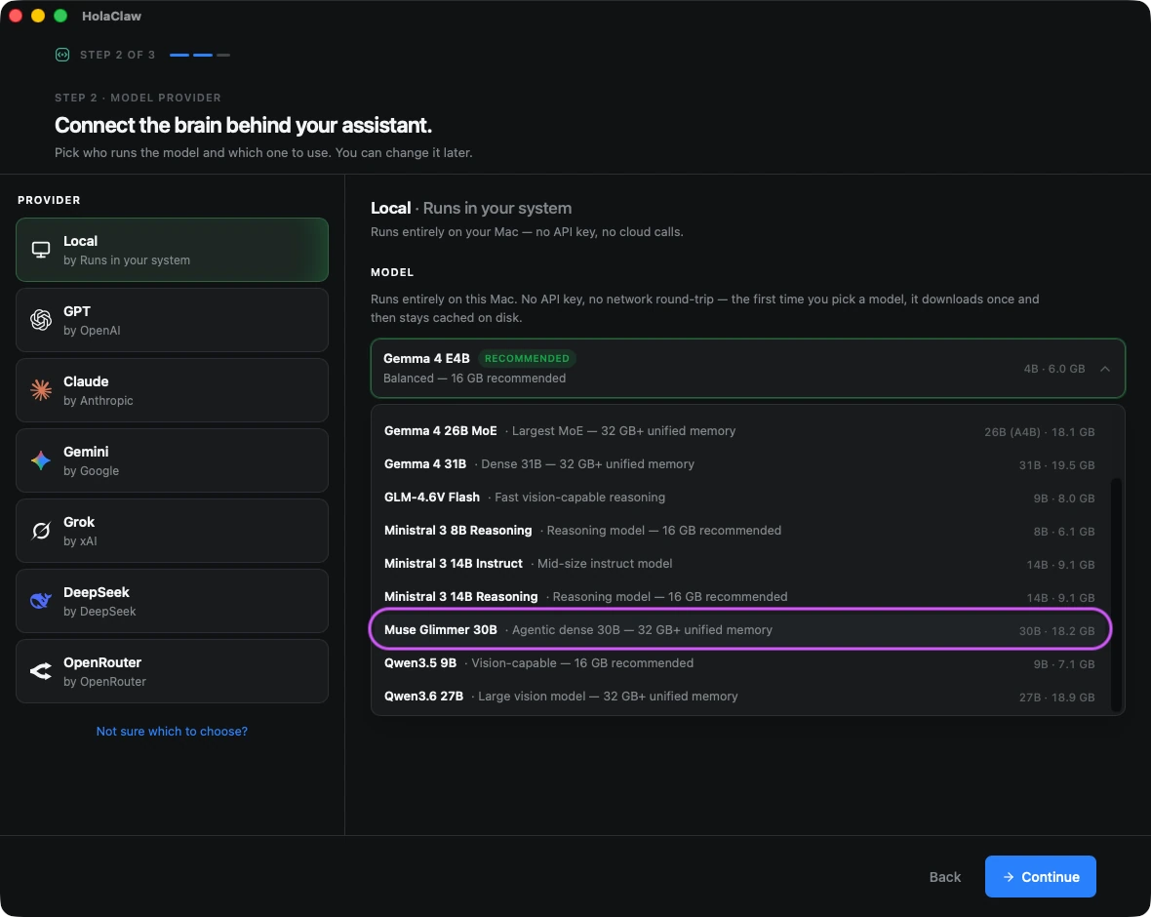1151x917 pixels.
Task: Click the Local provider monitor icon
Action: pos(41,250)
